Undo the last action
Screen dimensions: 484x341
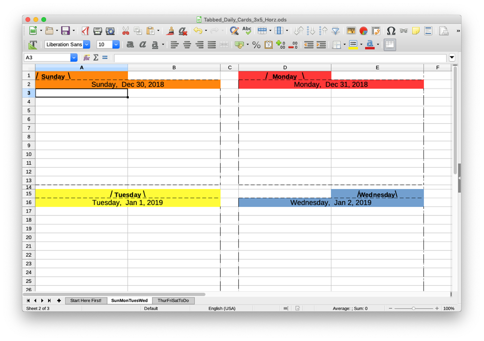pos(198,31)
